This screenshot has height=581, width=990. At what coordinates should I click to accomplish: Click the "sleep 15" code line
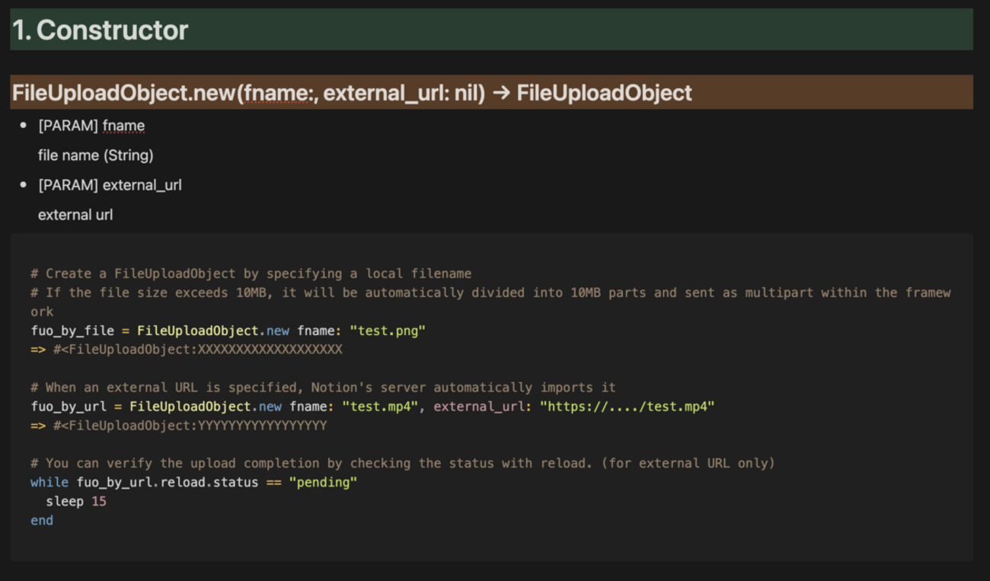(x=76, y=501)
